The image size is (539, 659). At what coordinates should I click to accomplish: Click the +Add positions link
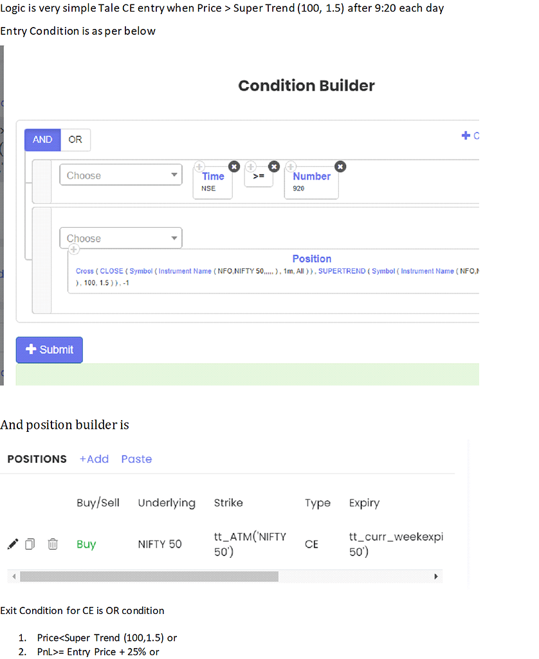click(94, 459)
